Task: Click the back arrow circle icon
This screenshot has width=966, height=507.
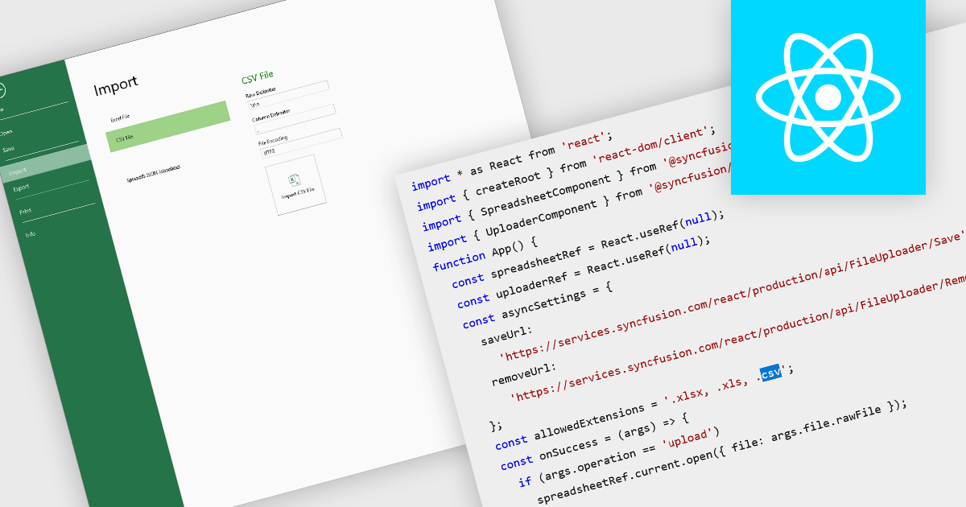Action: point(2,90)
